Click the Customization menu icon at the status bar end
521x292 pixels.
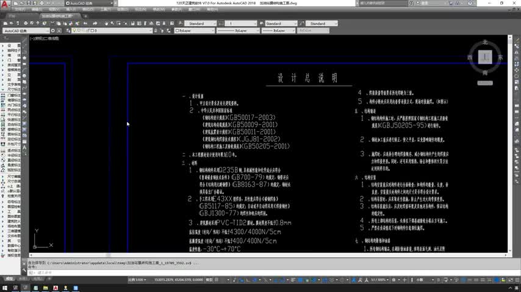(517, 280)
